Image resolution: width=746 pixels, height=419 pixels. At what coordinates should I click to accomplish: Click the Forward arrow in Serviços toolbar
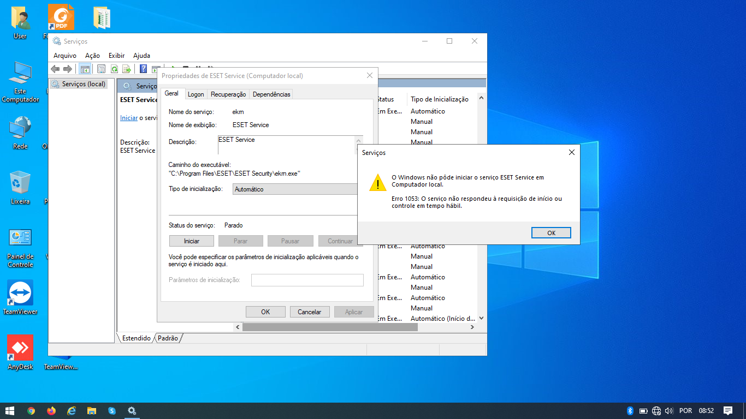pyautogui.click(x=68, y=69)
